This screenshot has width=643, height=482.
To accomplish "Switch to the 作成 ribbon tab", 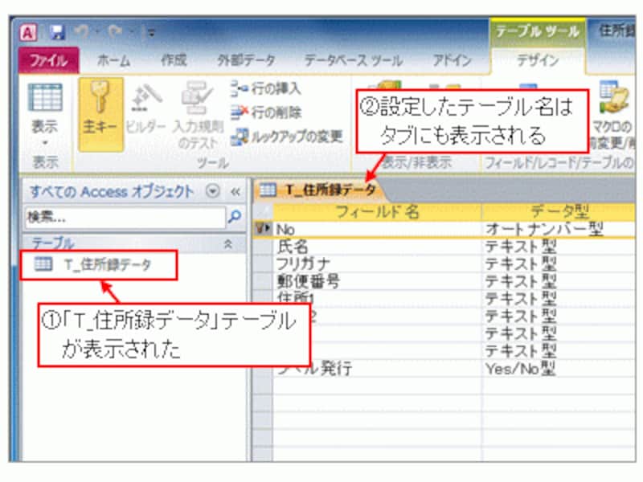I will click(x=174, y=60).
